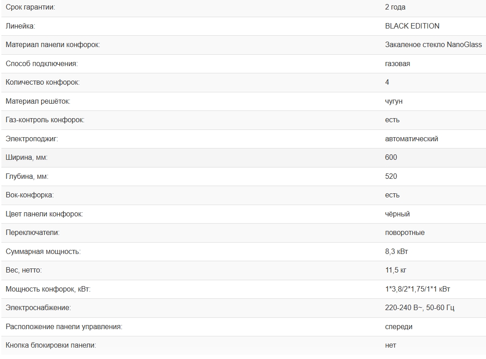Click the "Кнопка блокировки панели:" label
Screen dimensions: 486x359
(x=51, y=345)
